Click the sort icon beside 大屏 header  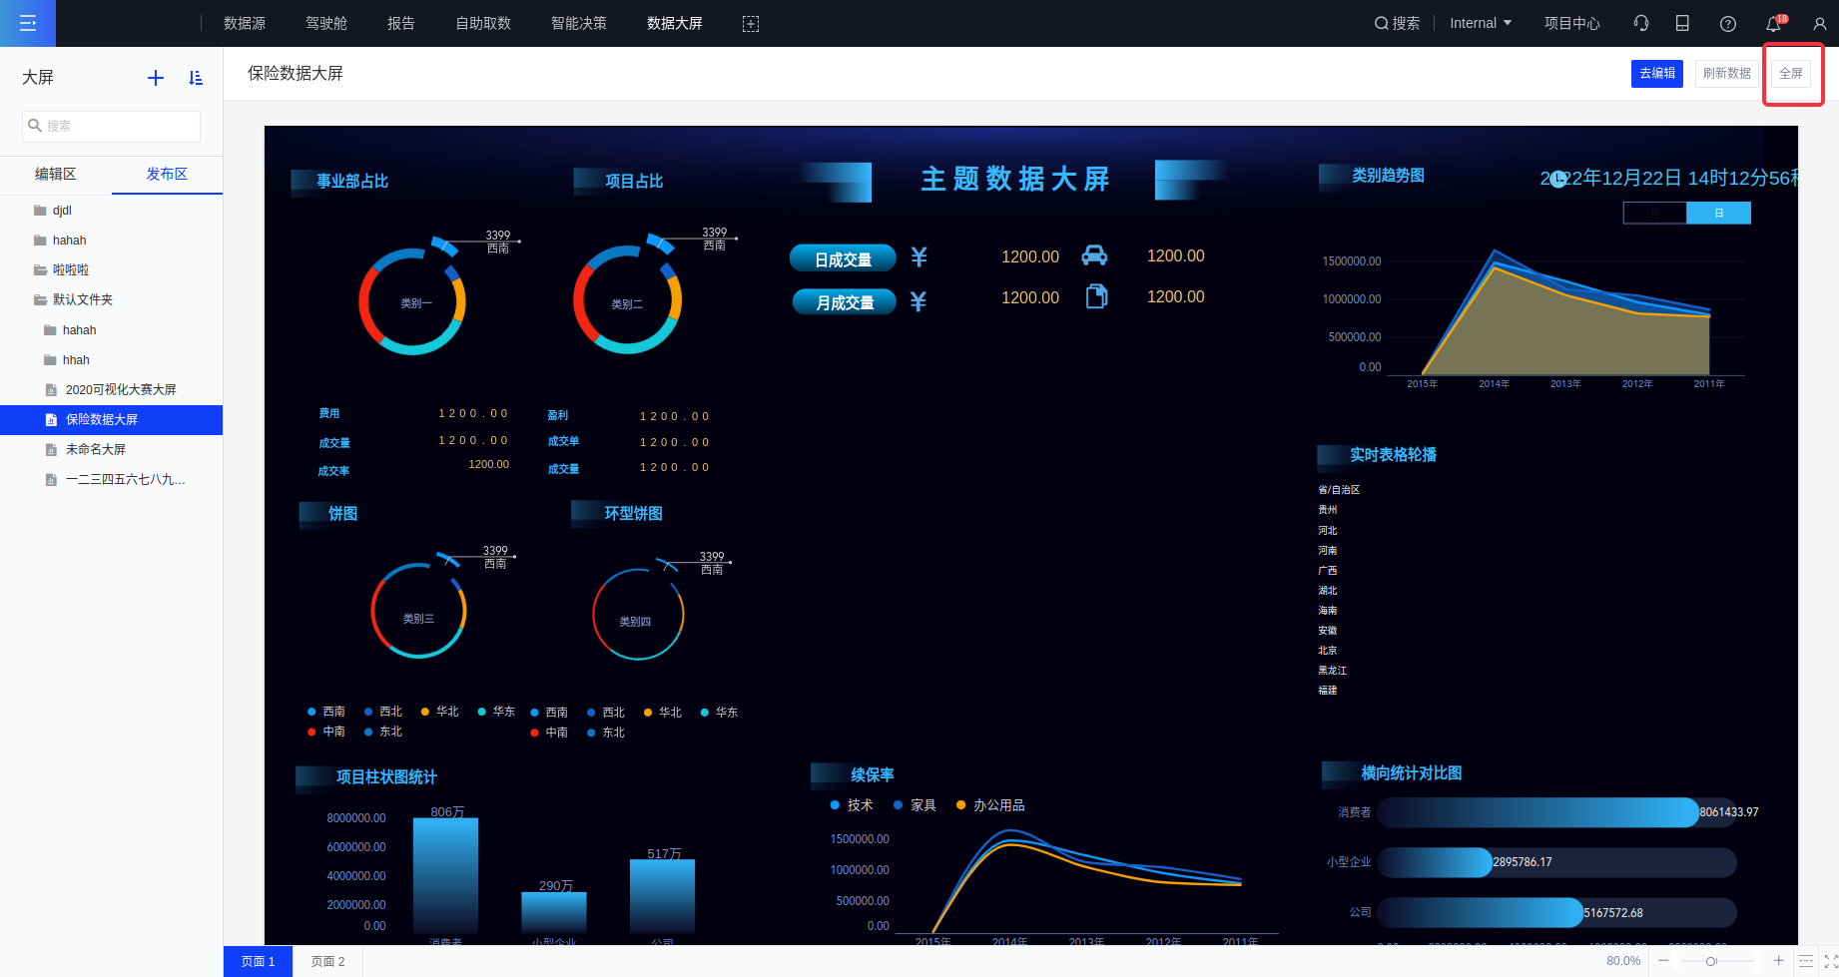[196, 78]
